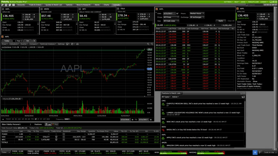The width and height of the screenshot is (278, 156).
Task: Open the Quotes & Watch List menu
Action: [x=54, y=5]
